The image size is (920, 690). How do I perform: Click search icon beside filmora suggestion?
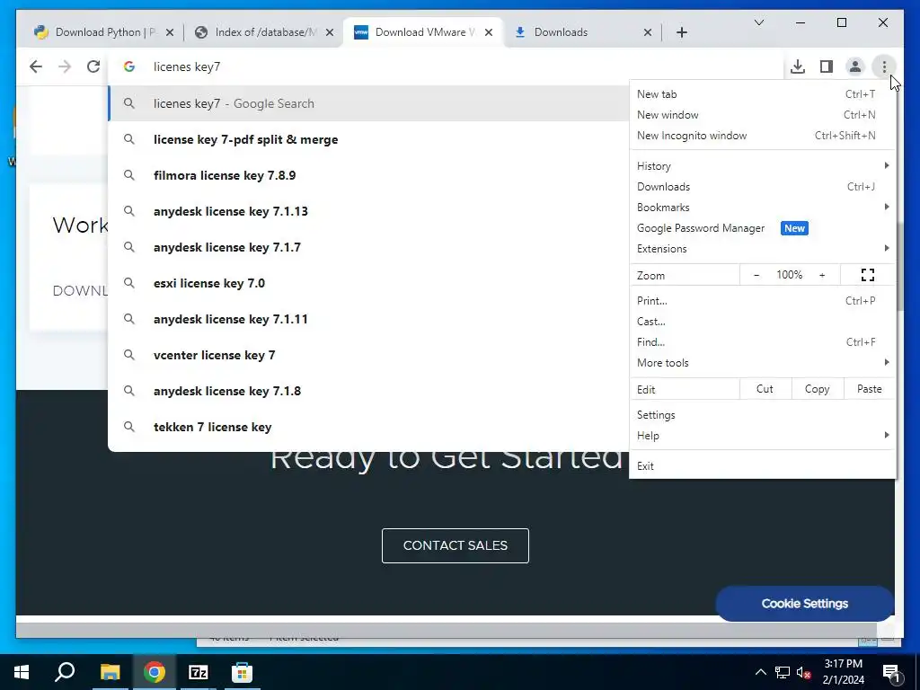pyautogui.click(x=129, y=175)
